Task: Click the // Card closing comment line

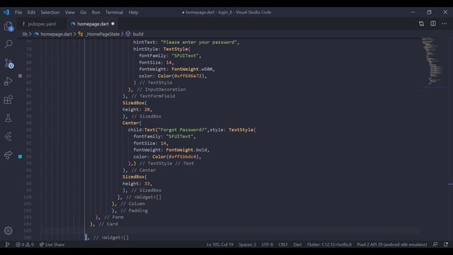Action: (x=104, y=224)
